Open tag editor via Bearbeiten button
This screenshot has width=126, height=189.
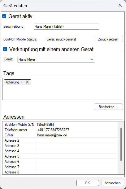[108, 107]
